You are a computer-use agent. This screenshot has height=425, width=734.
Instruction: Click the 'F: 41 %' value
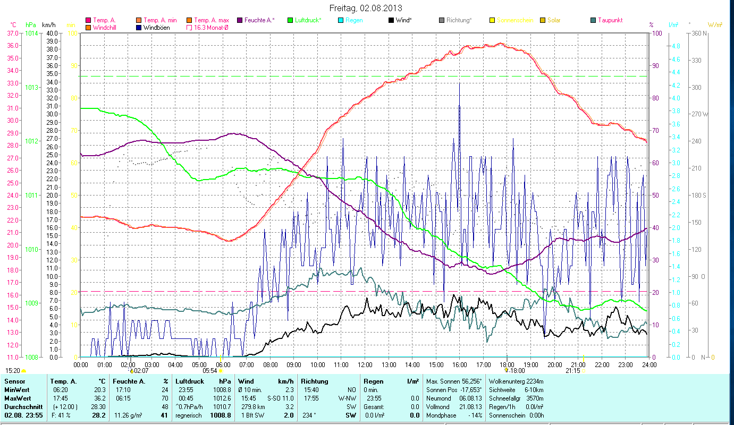pos(61,415)
